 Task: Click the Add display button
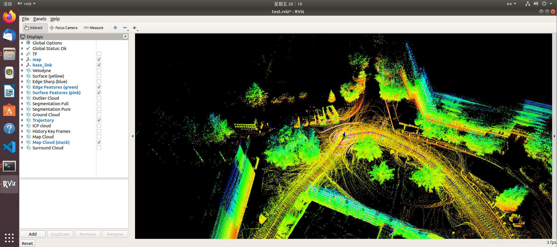coord(33,234)
